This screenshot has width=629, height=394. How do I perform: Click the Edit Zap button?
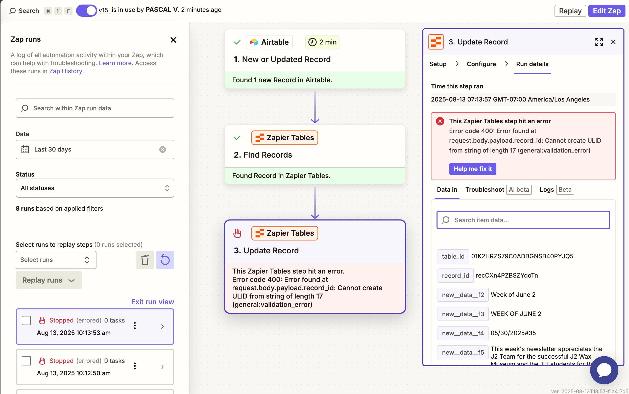pyautogui.click(x=607, y=11)
